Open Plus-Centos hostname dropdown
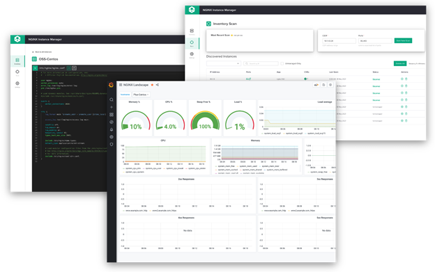The width and height of the screenshot is (435, 272). [x=141, y=95]
